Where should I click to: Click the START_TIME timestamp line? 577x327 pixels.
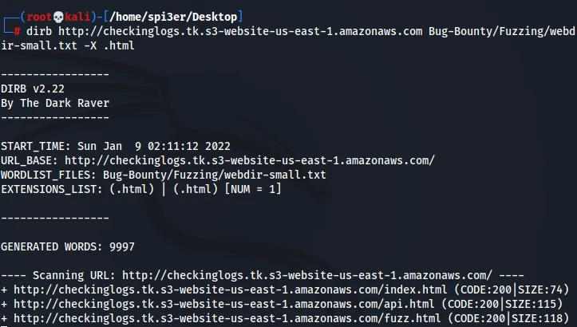click(x=115, y=146)
